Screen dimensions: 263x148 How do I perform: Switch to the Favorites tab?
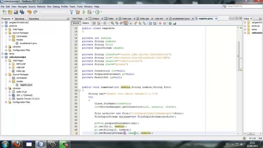(x=34, y=19)
